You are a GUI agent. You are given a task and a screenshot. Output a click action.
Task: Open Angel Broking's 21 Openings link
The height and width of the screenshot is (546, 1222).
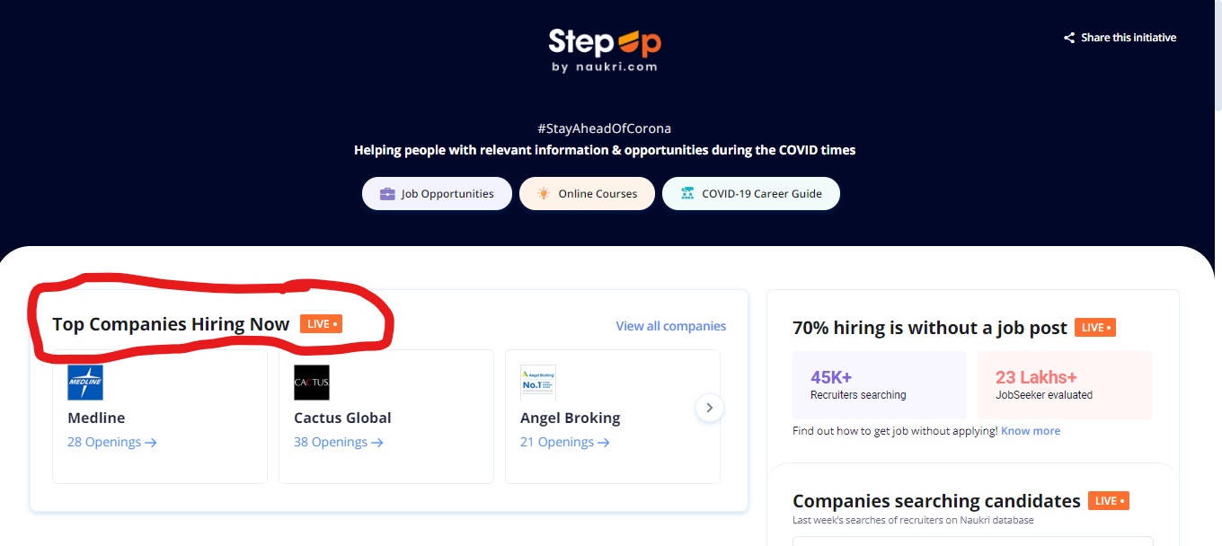565,442
